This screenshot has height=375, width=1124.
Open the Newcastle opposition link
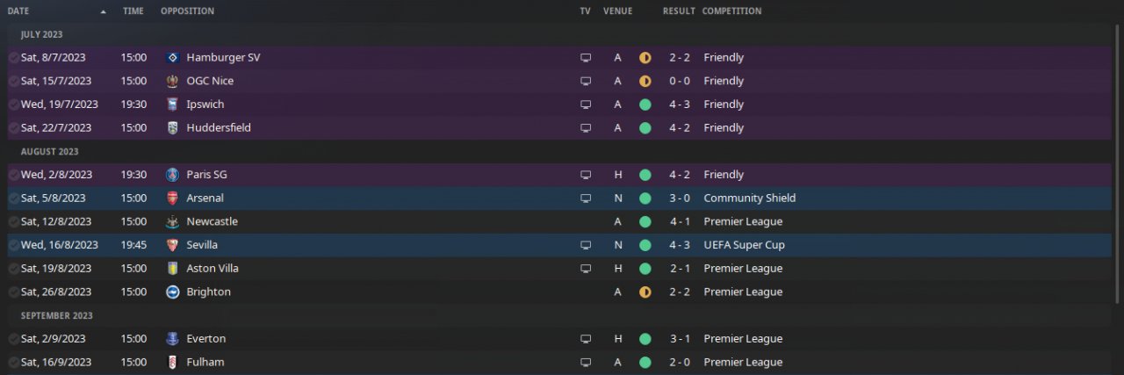tap(212, 221)
